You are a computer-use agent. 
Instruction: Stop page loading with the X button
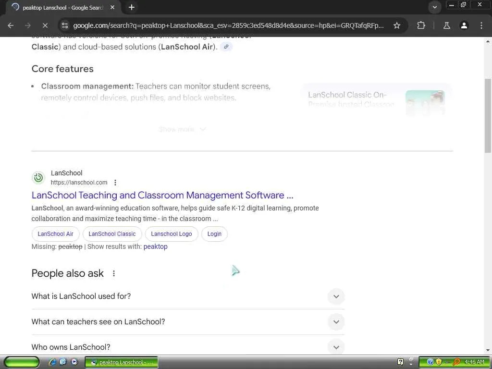tap(45, 25)
